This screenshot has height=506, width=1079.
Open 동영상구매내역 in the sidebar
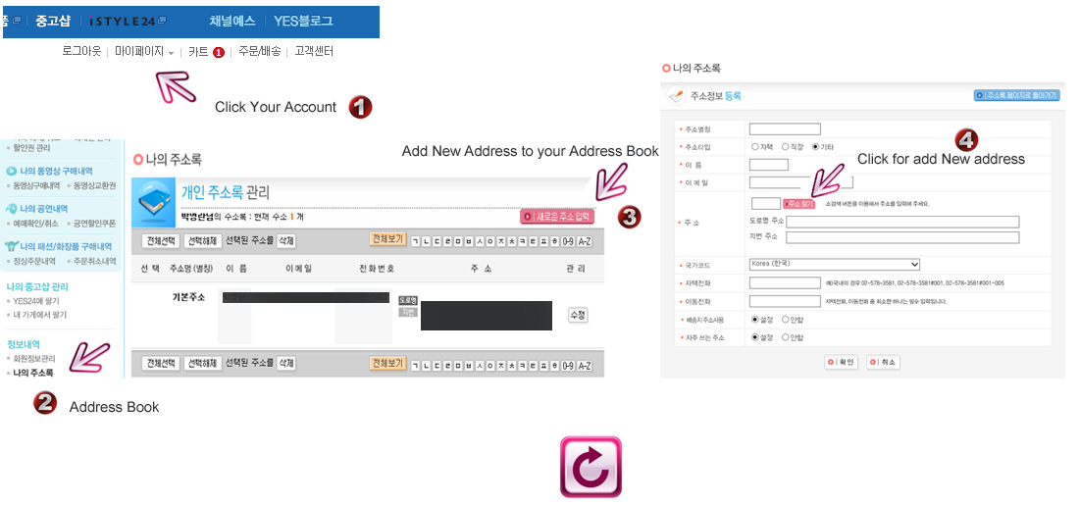click(x=36, y=185)
